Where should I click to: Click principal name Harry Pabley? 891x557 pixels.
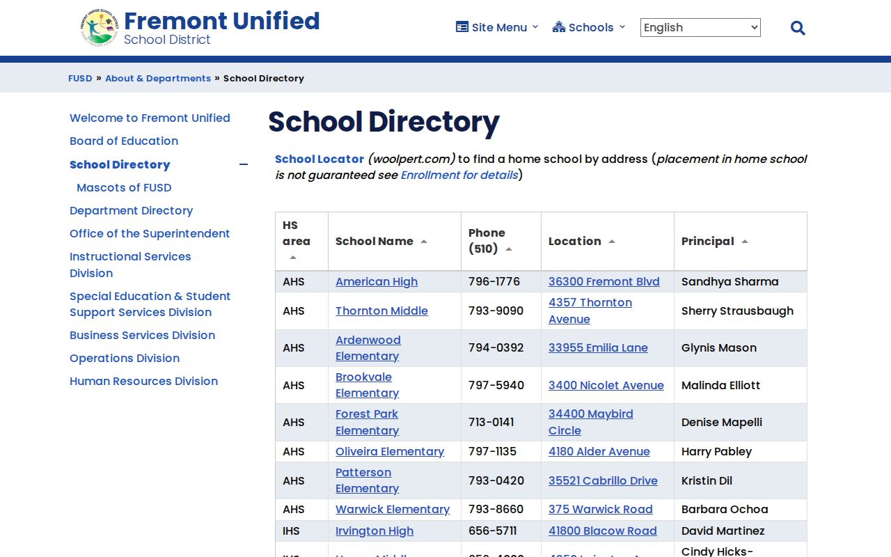pyautogui.click(x=717, y=451)
